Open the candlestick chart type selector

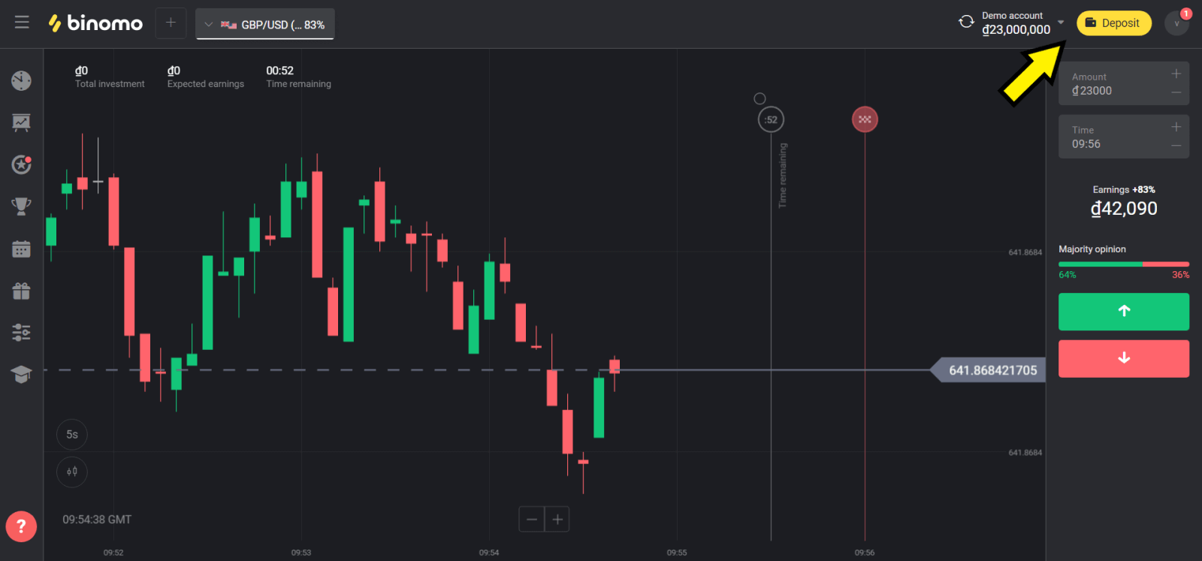point(72,472)
